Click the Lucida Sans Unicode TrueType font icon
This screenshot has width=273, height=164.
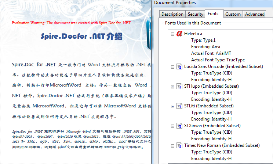click(x=179, y=66)
